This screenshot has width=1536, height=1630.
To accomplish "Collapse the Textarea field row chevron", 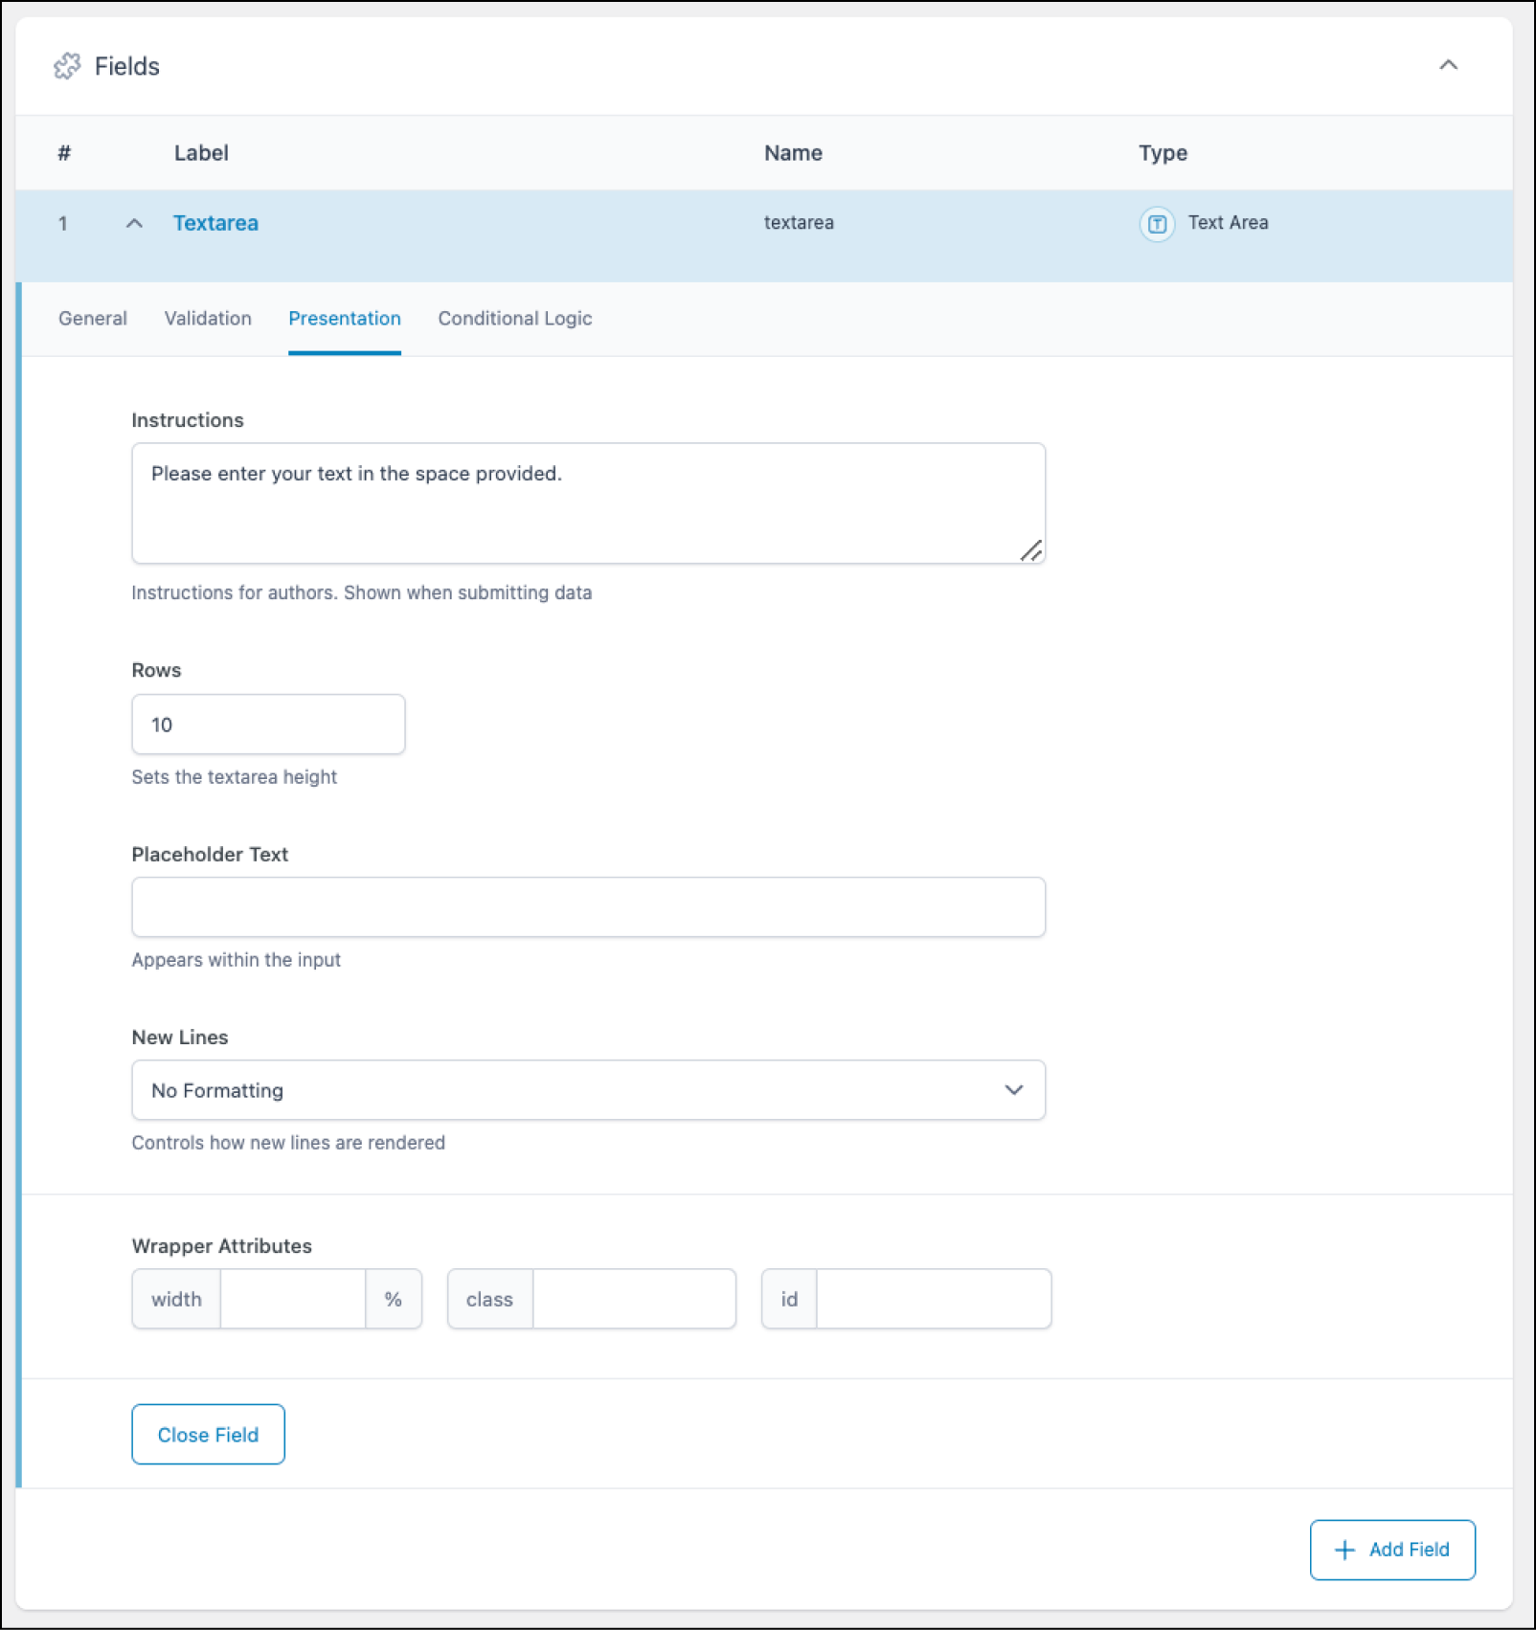I will (134, 223).
